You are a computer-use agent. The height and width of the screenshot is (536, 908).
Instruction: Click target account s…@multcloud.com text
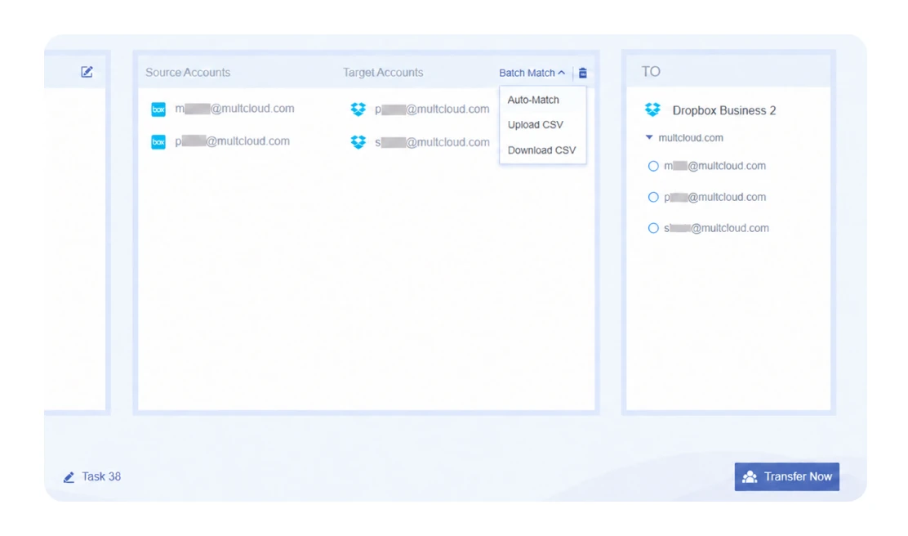point(432,142)
